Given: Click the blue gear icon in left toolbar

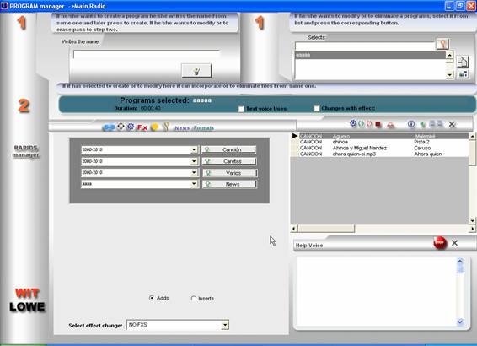Looking at the screenshot, I should 131,127.
